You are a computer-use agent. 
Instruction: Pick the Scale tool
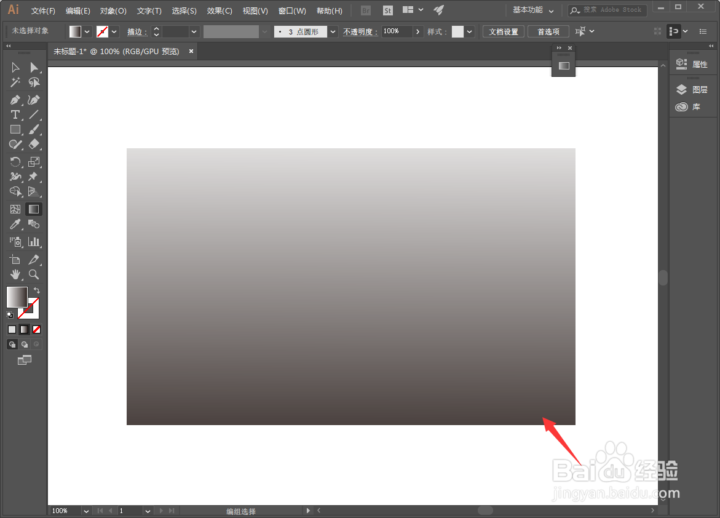[x=34, y=162]
